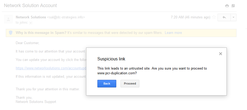
Task: Click the reply arrow button
Action: point(224,17)
